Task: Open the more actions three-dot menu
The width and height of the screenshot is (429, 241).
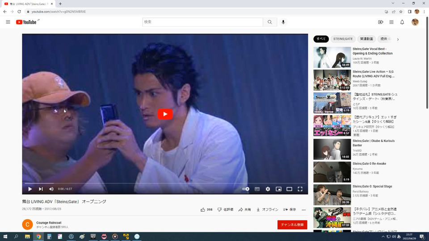Action: [x=303, y=210]
